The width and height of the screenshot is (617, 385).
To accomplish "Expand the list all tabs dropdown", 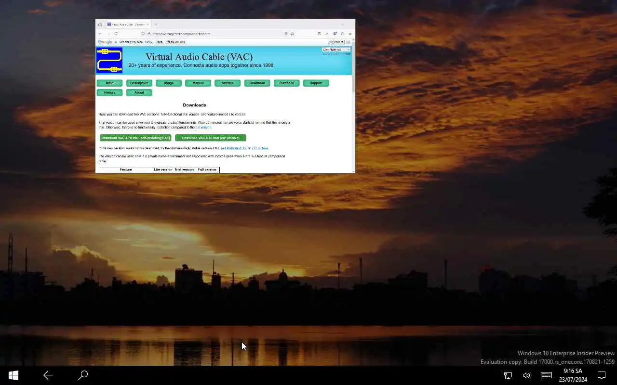I will 343,24.
